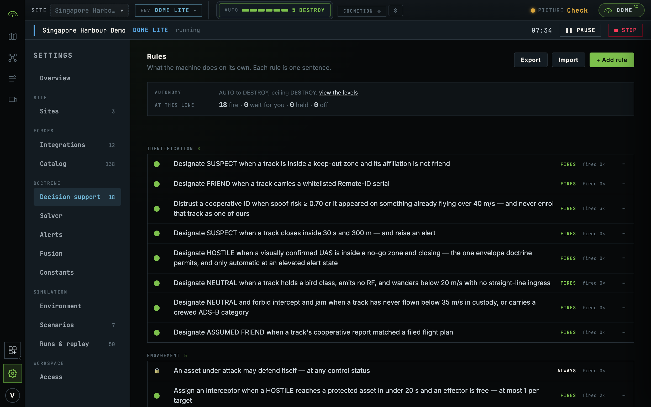Image resolution: width=651 pixels, height=407 pixels.
Task: Toggle crewed ADS-B NEUTRAL rule dot
Action: tap(157, 308)
